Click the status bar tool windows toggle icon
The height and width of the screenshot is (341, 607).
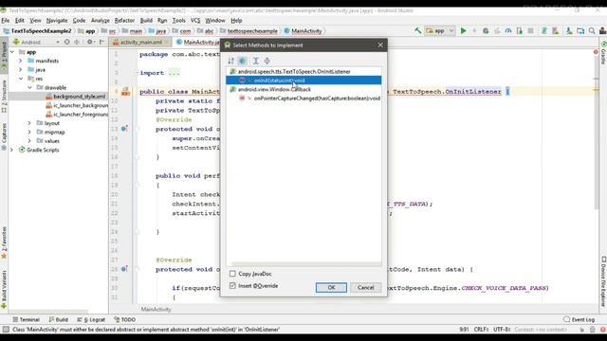tap(6, 330)
